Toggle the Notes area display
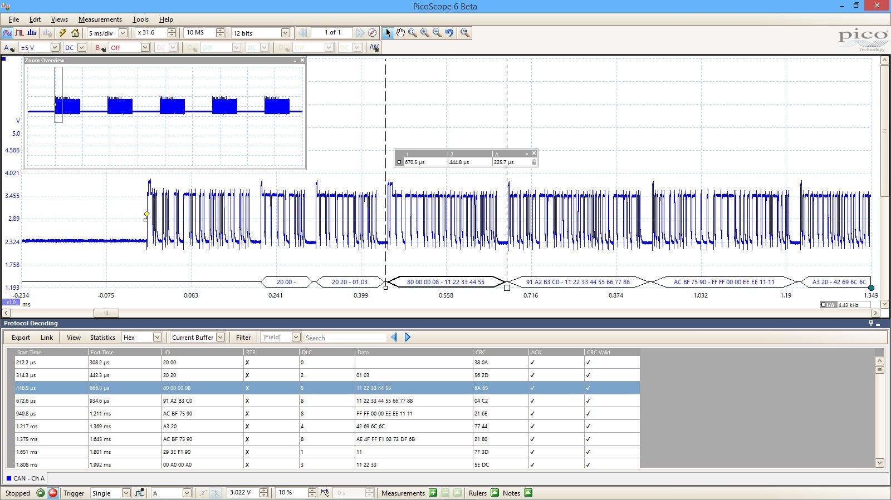 (x=528, y=493)
